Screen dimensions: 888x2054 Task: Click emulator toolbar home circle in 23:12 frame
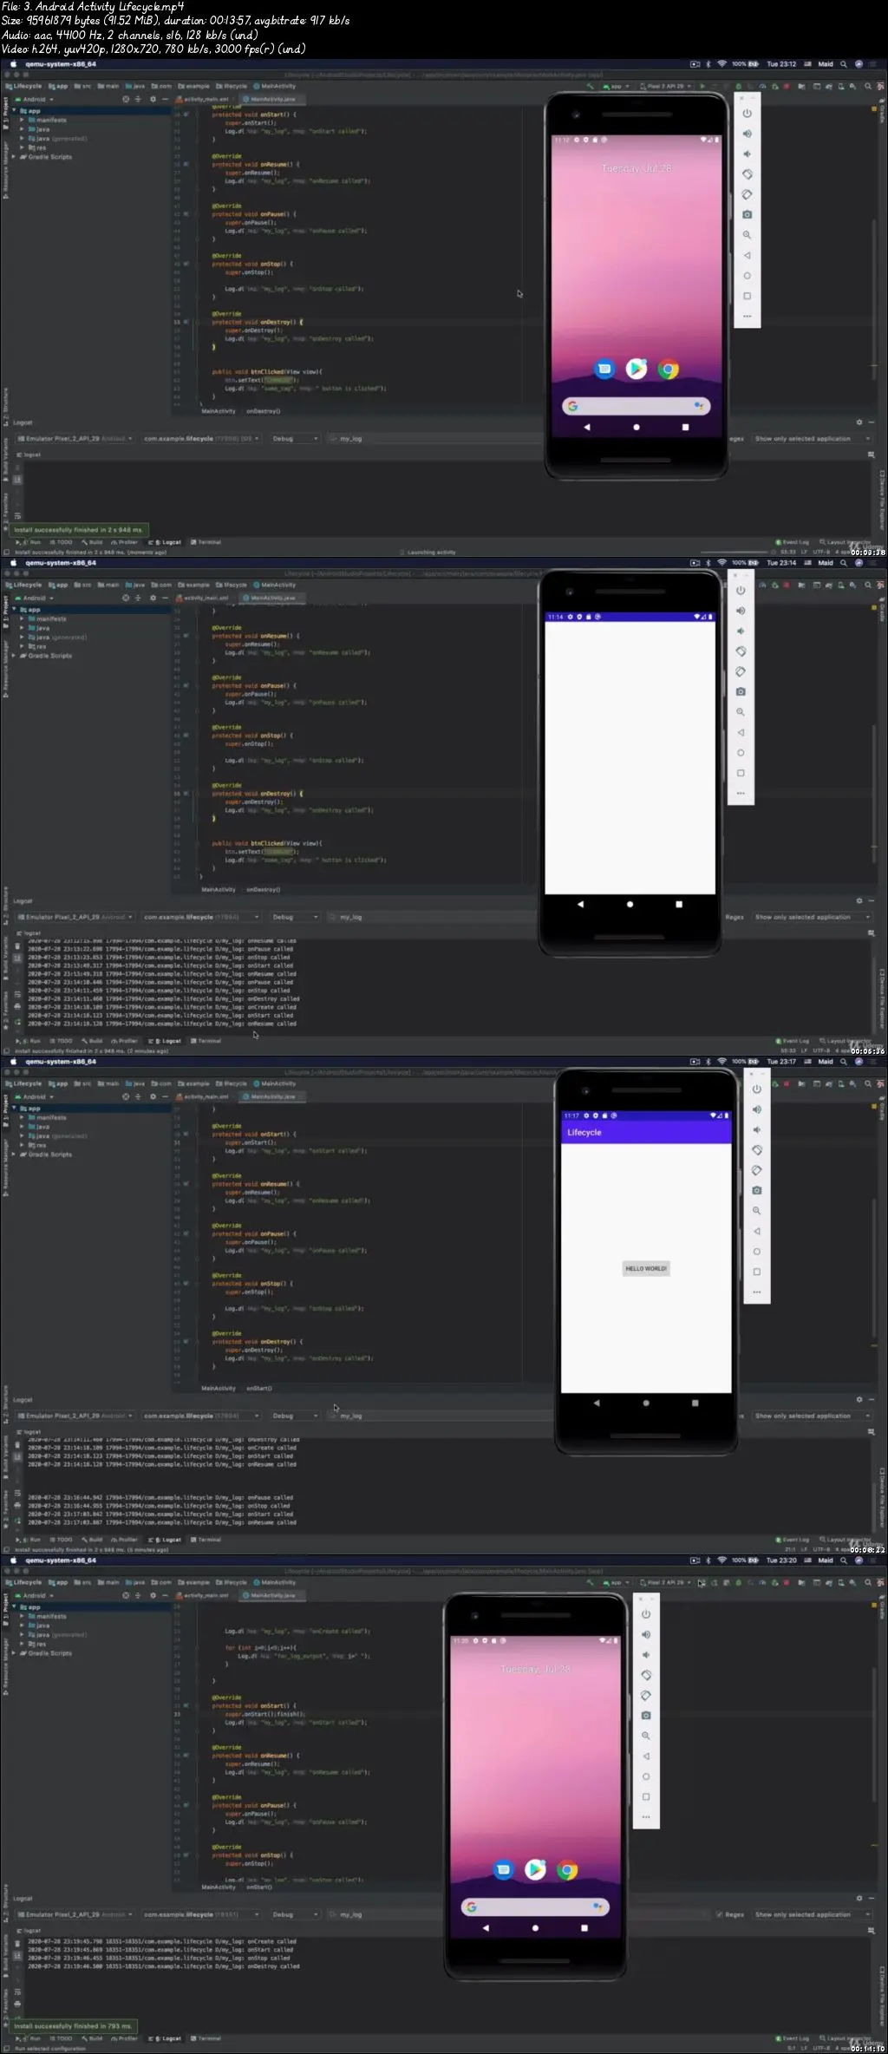747,276
